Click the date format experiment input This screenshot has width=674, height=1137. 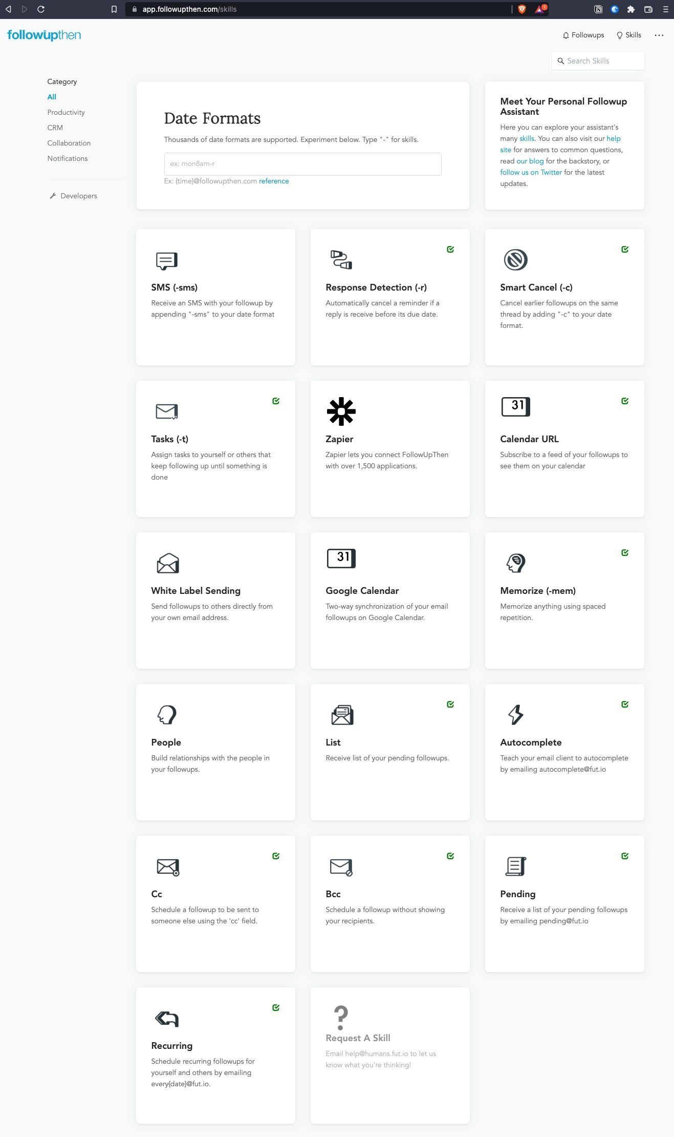(302, 164)
